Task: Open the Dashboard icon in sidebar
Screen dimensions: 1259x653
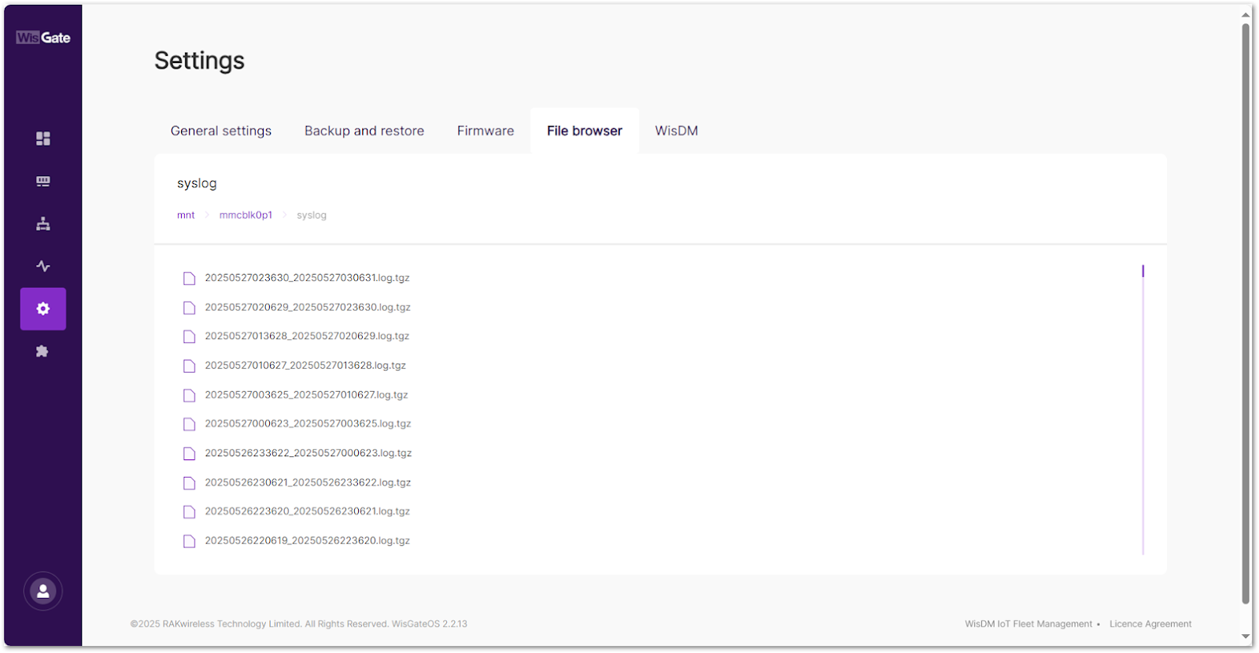Action: coord(43,138)
